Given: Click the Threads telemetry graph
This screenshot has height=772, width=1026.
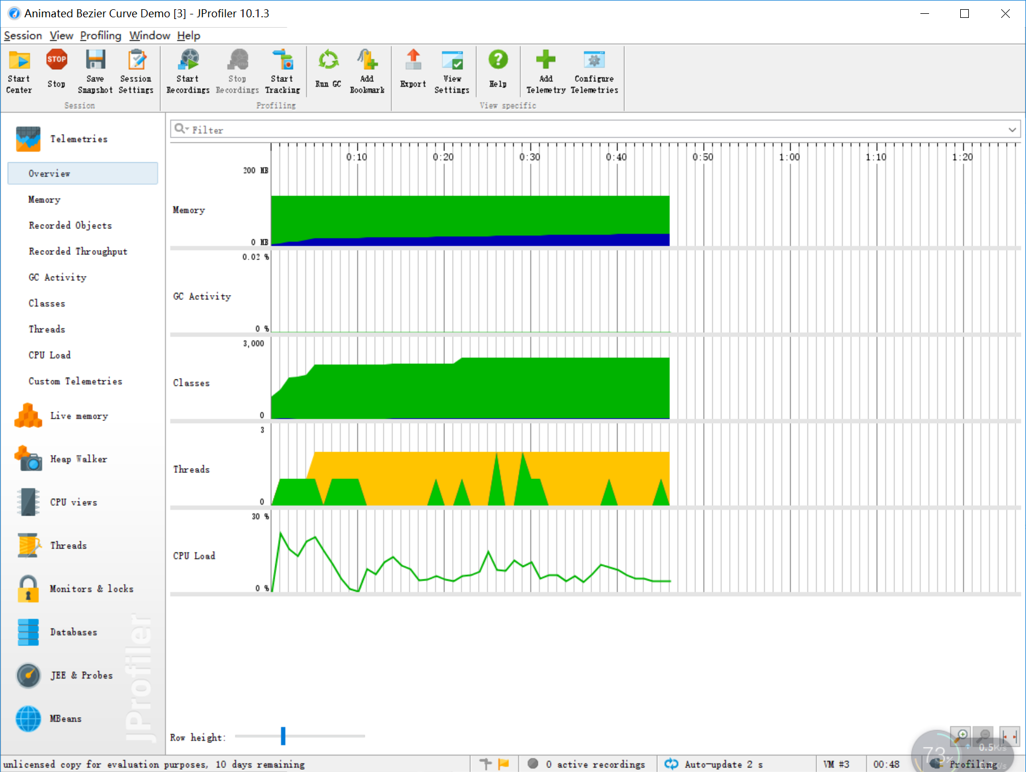Looking at the screenshot, I should [x=470, y=479].
